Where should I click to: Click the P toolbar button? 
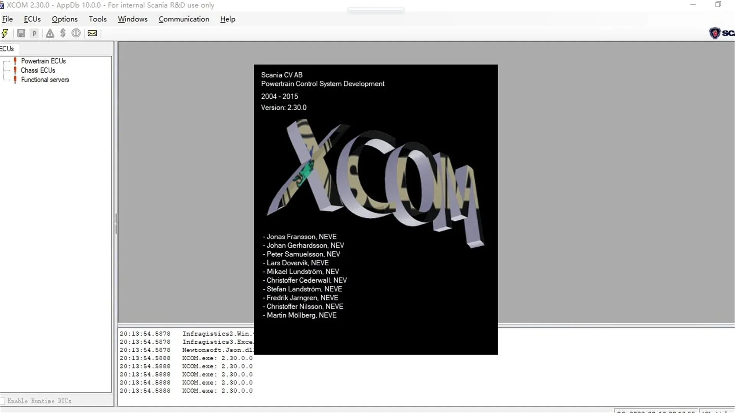coord(34,33)
